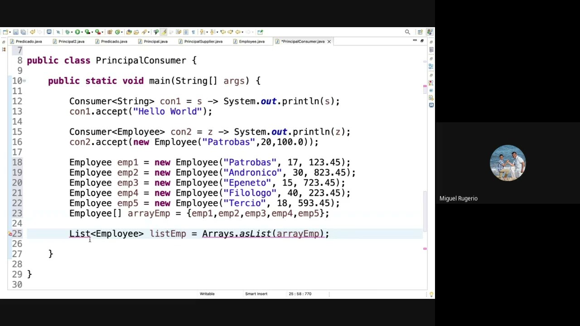Image resolution: width=580 pixels, height=326 pixels.
Task: Click the underlined Arrays on line 25
Action: 218,234
